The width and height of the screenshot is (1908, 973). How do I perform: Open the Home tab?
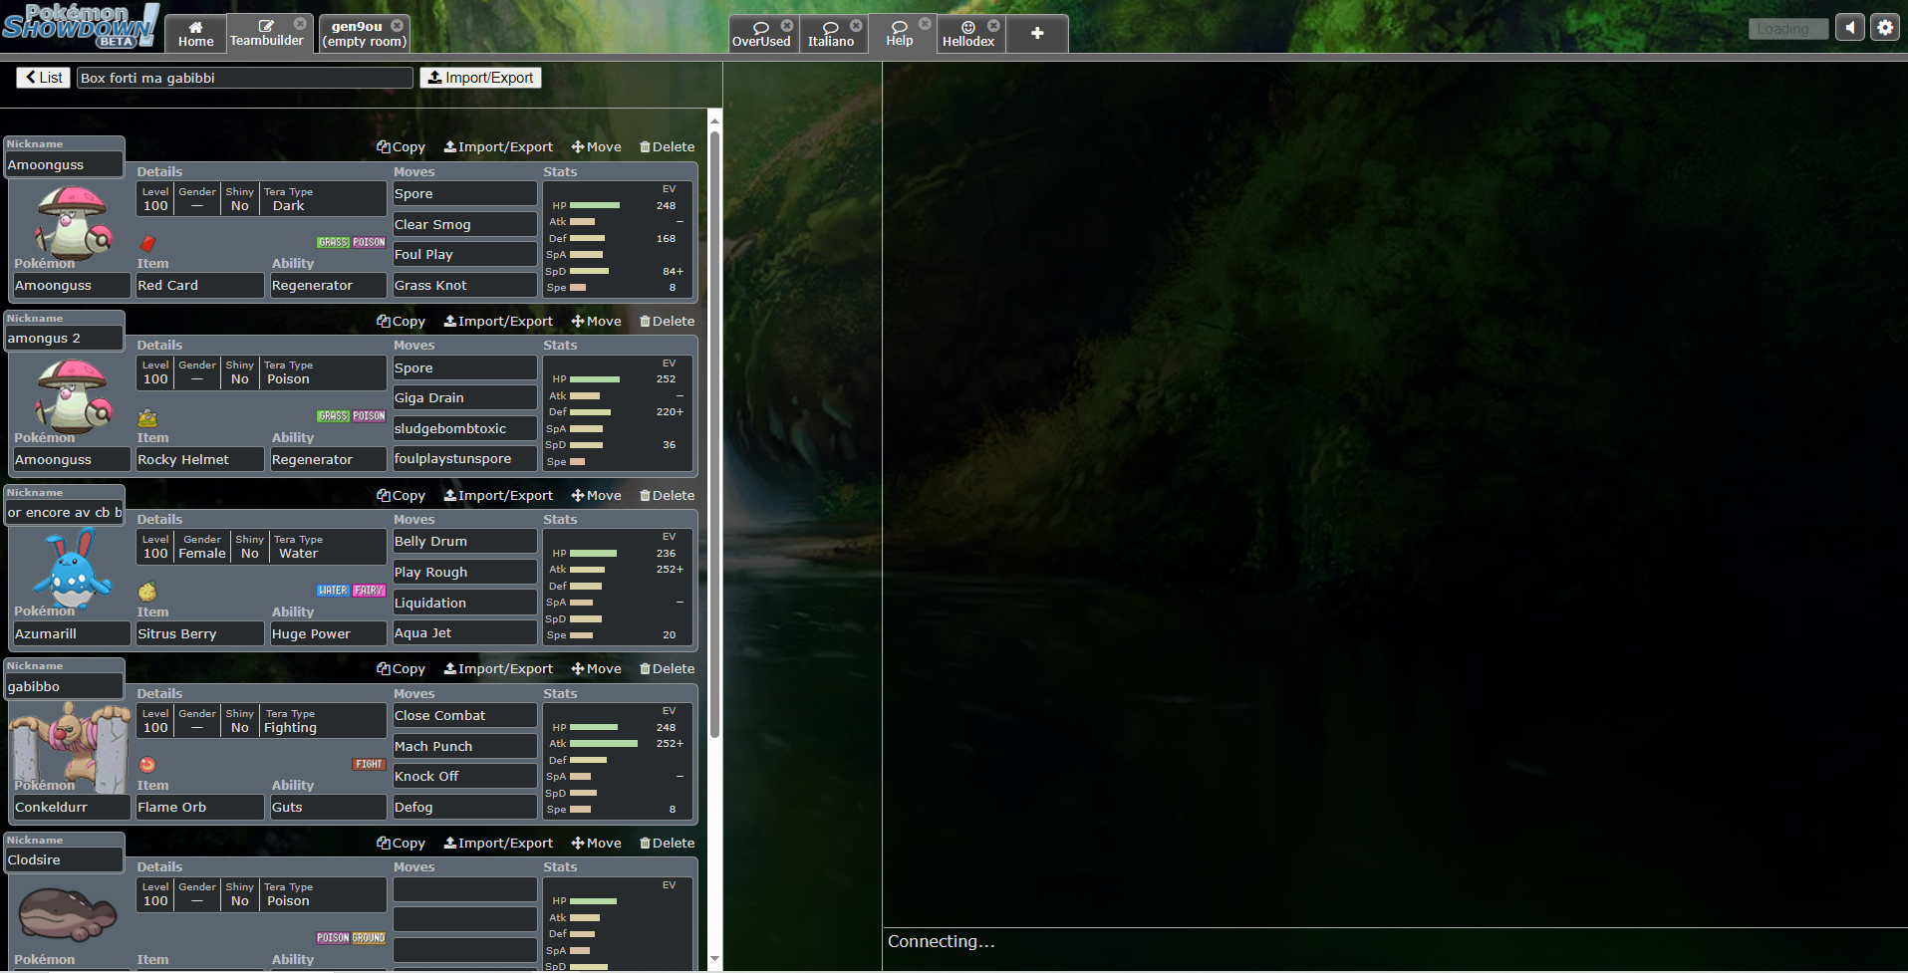click(x=195, y=34)
